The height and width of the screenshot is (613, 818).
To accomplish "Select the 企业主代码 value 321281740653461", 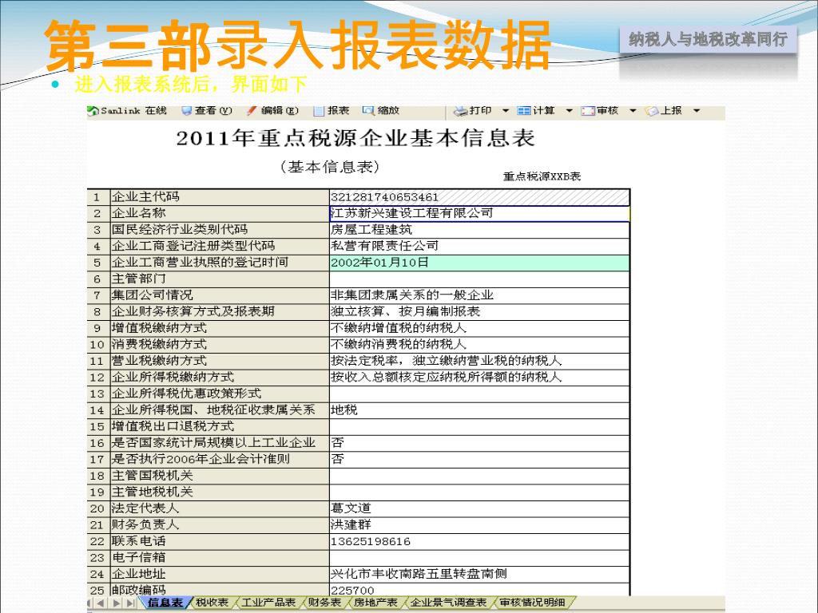I will point(479,197).
